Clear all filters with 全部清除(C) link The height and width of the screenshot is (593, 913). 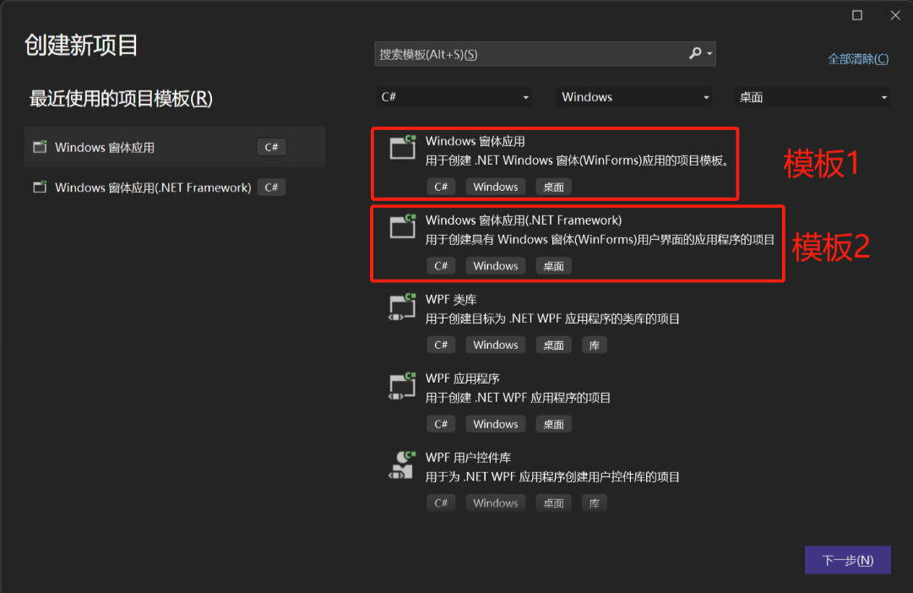(858, 59)
